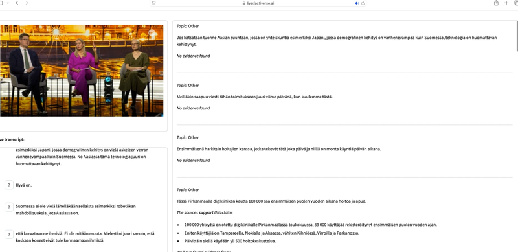Image resolution: width=518 pixels, height=252 pixels.
Task: Open the Share icon in the toolbar
Action: click(496, 3)
